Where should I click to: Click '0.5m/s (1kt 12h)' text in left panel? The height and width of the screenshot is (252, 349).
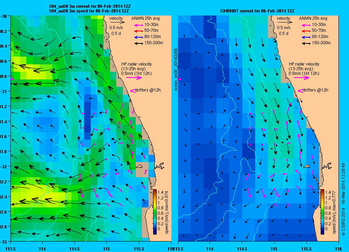[136, 73]
